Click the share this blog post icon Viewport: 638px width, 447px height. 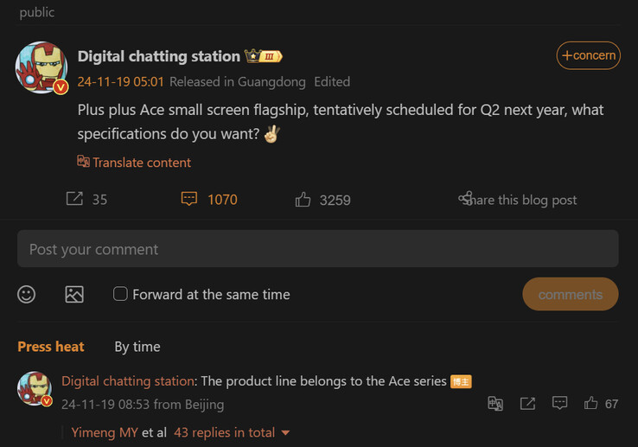(466, 200)
